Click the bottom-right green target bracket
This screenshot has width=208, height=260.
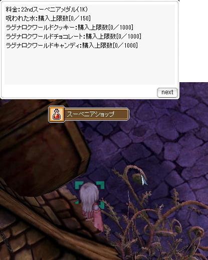pyautogui.click(x=102, y=205)
